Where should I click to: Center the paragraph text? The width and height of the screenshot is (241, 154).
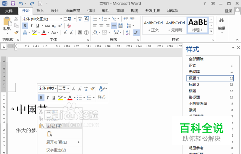(101, 26)
